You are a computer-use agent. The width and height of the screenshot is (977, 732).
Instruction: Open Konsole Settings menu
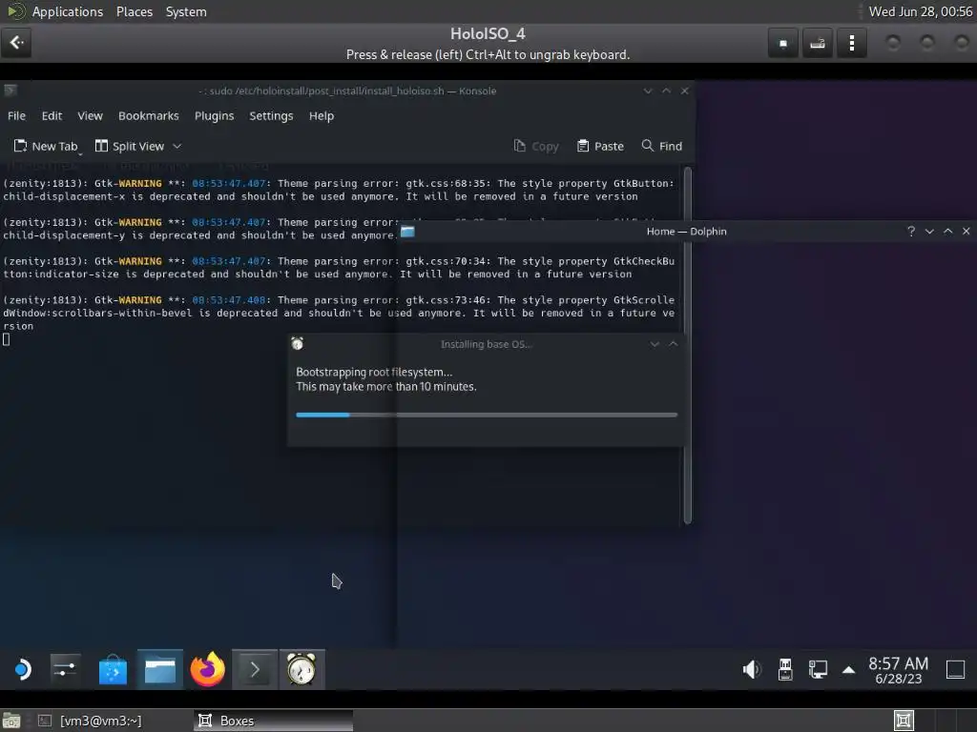[x=271, y=115]
